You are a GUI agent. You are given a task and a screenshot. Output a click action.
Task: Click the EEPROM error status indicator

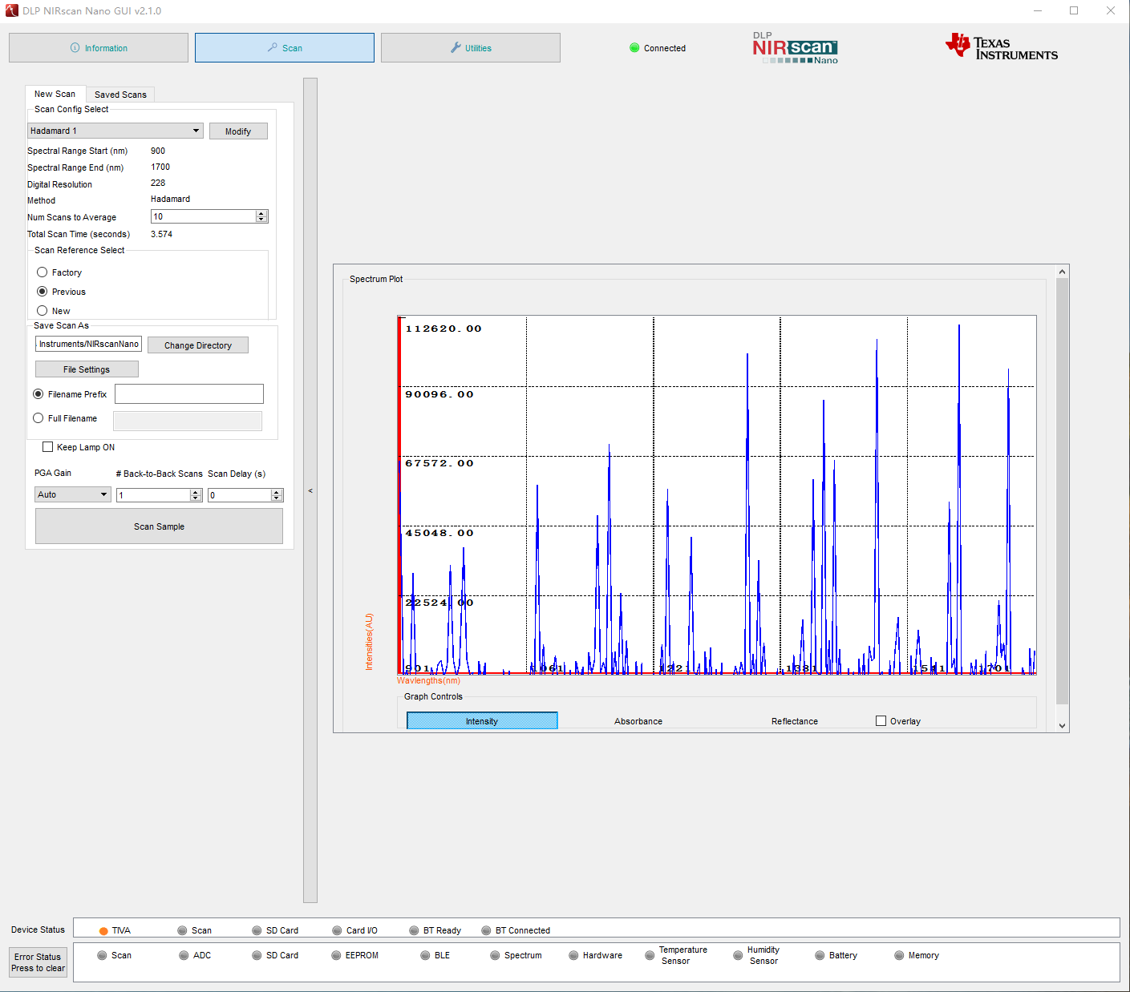point(336,955)
